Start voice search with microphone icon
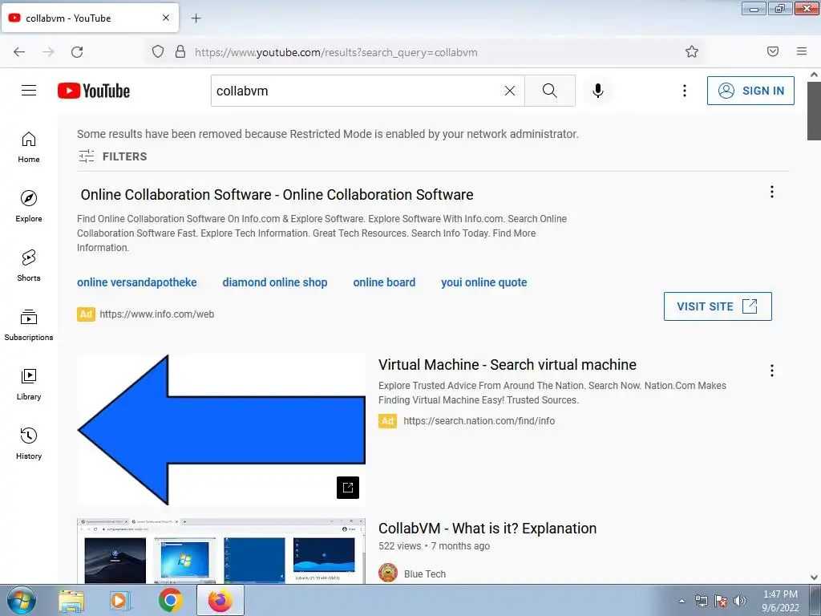 [598, 91]
